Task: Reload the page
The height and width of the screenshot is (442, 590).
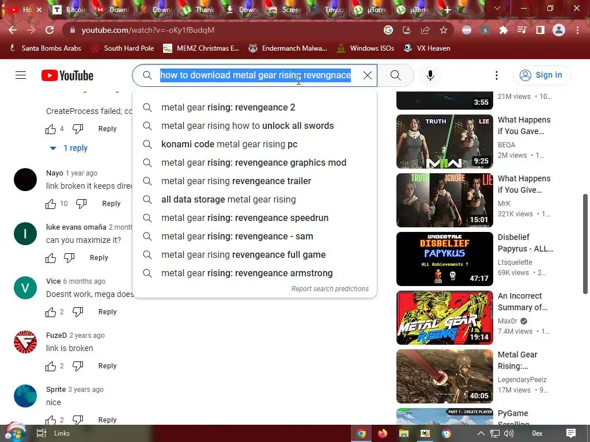Action: 50,30
